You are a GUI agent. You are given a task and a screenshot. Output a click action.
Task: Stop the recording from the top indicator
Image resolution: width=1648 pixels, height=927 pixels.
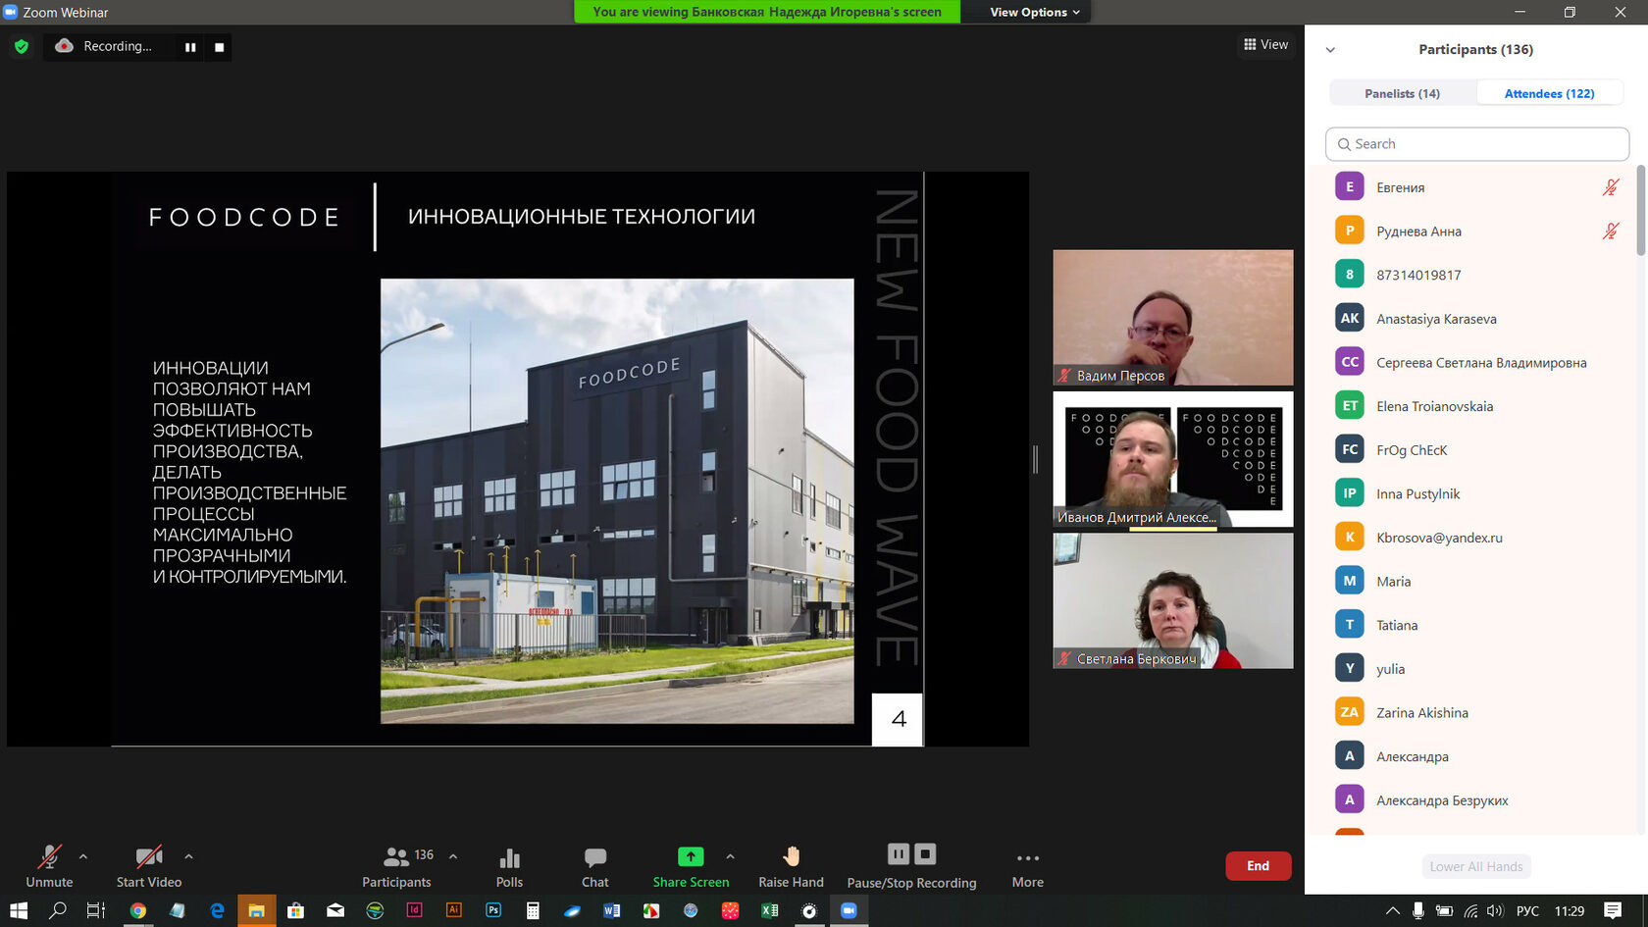[220, 47]
